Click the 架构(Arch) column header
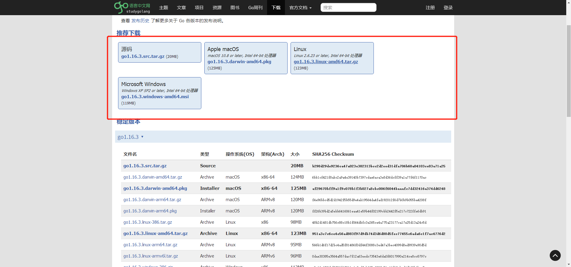 point(273,154)
